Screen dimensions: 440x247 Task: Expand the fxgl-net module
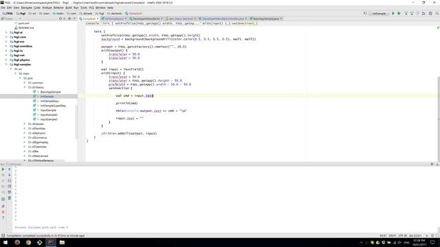[x=6, y=56]
